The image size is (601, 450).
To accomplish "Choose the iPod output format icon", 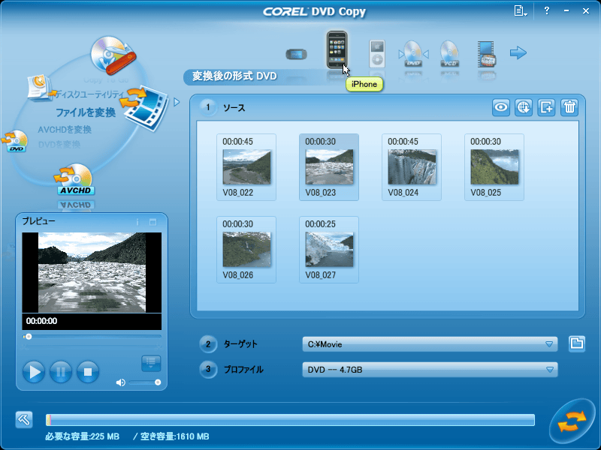I will [377, 54].
